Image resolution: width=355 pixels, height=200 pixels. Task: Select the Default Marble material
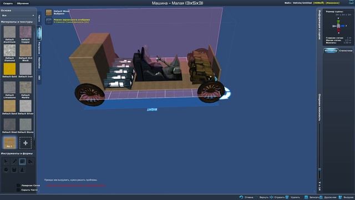[x=26, y=88]
